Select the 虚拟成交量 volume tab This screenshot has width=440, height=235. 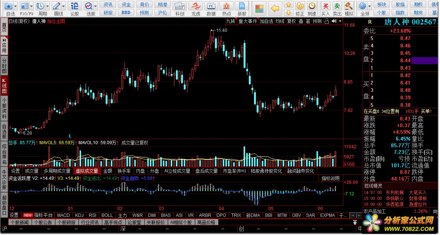[x=87, y=171]
